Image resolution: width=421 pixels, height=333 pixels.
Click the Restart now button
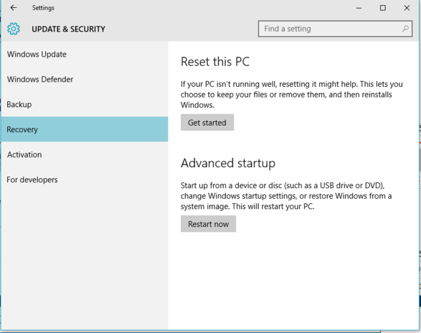tap(208, 224)
